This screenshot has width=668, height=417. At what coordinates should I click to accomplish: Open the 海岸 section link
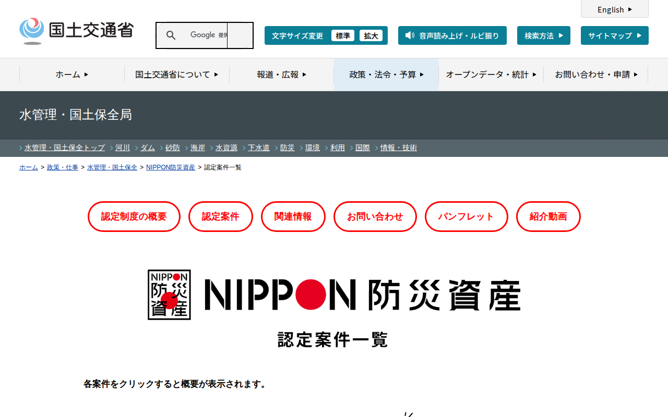198,148
